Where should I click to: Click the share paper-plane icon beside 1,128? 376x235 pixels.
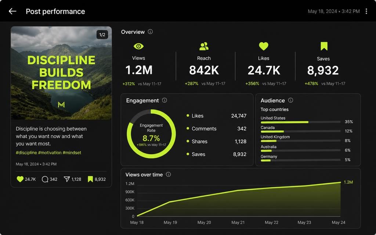[x=67, y=179]
